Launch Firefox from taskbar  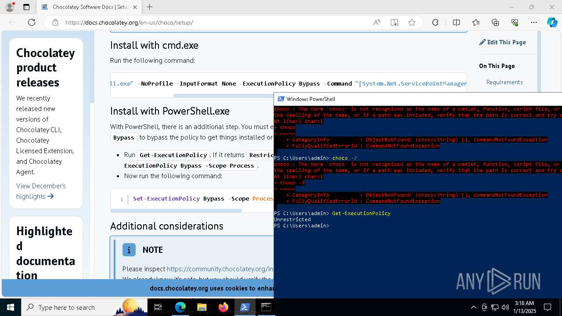tap(223, 307)
